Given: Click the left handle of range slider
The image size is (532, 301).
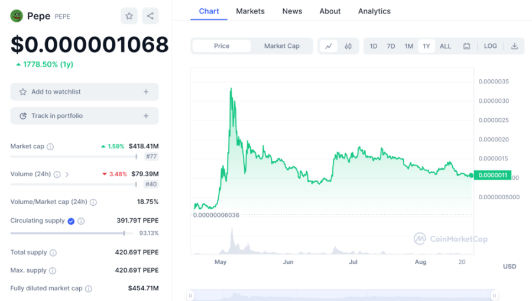Looking at the screenshot, I should click(190, 296).
